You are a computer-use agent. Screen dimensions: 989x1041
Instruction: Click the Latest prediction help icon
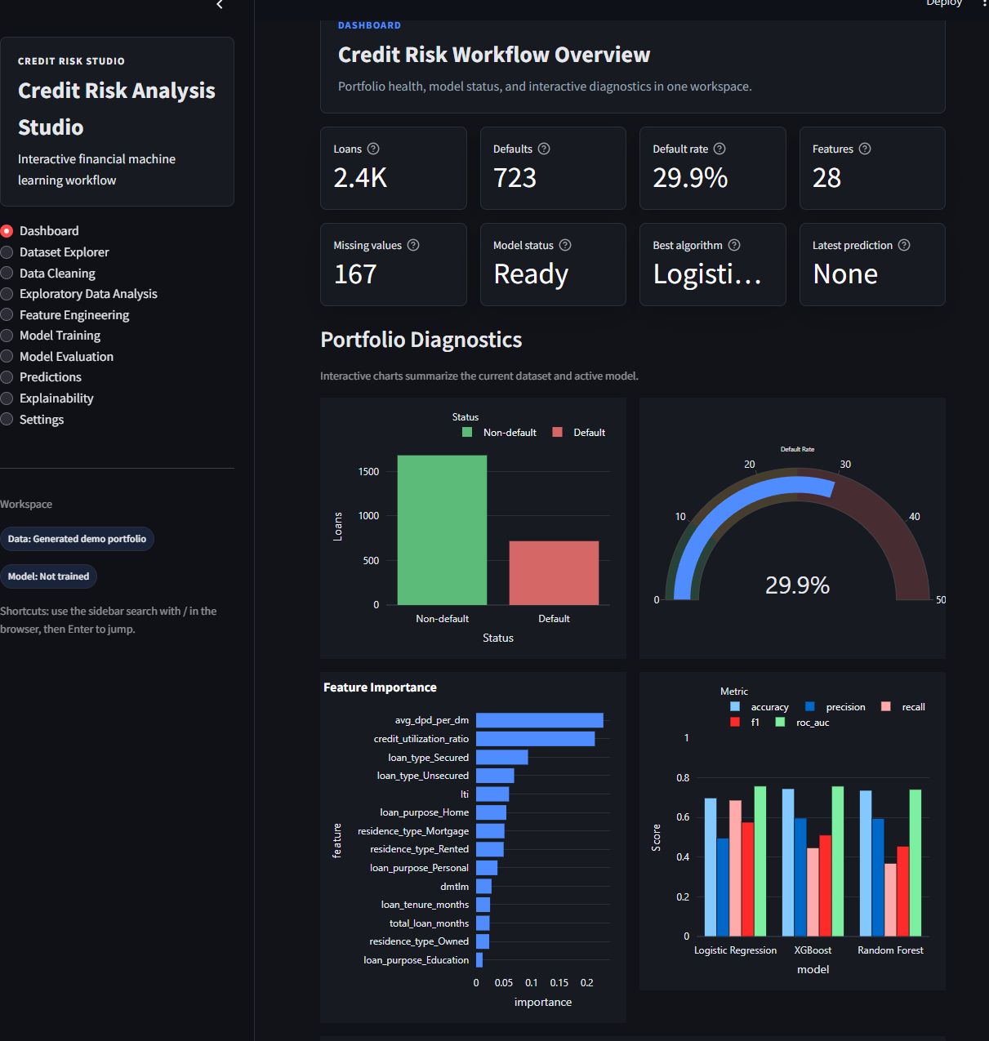coord(904,245)
